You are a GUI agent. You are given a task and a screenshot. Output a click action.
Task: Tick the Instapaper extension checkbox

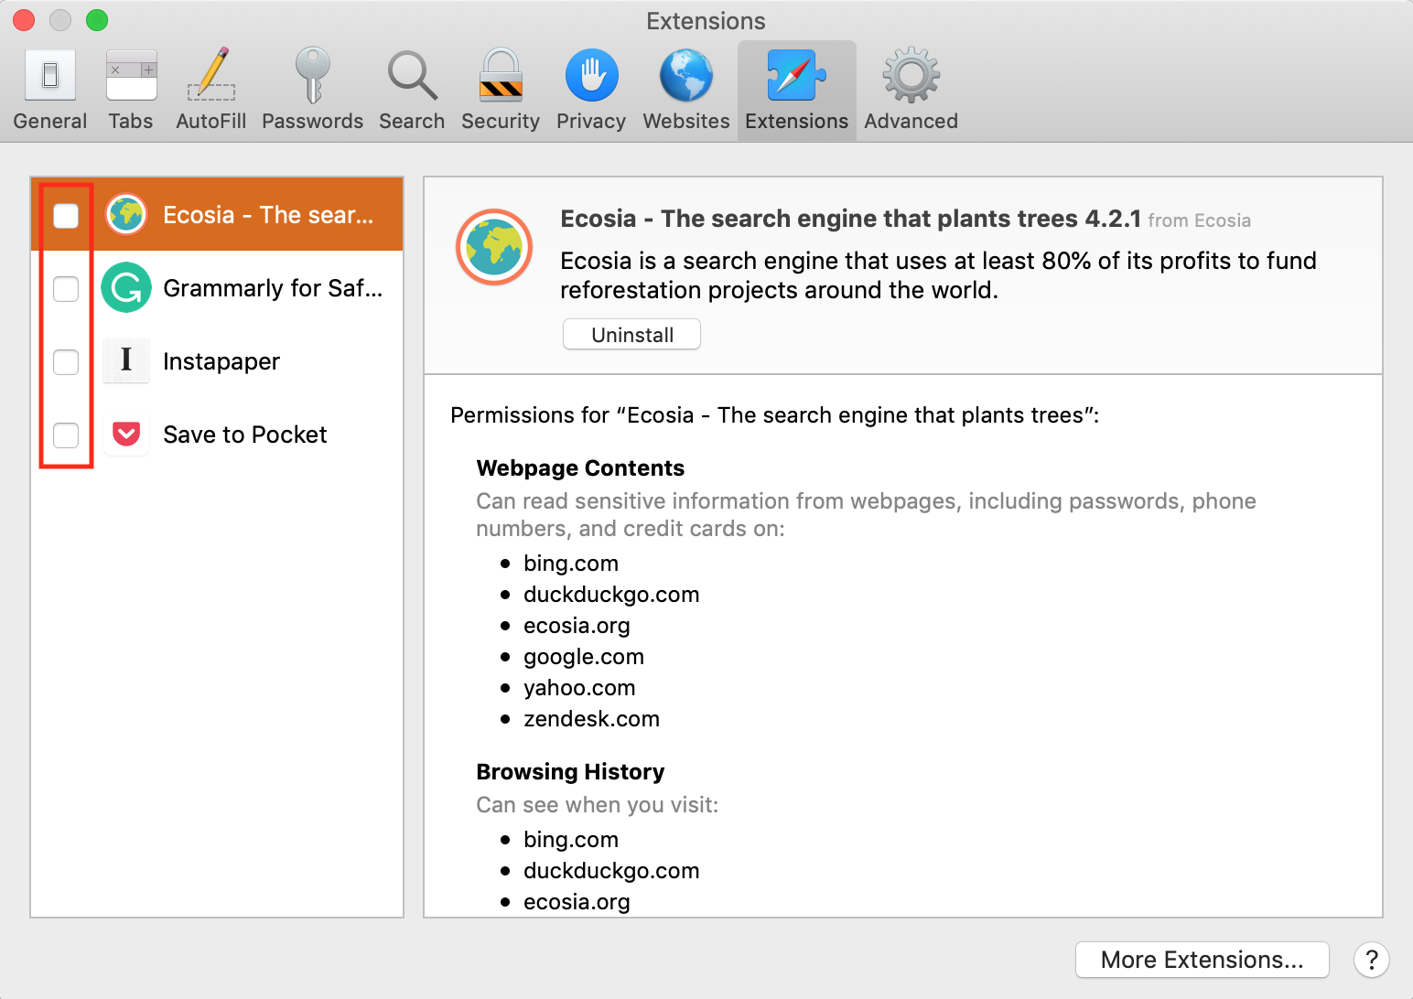pos(66,361)
